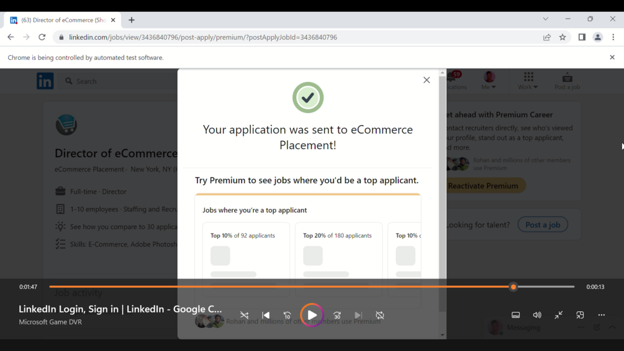This screenshot has height=351, width=624.
Task: Click the Full-time Director briefcase icon
Action: (60, 191)
